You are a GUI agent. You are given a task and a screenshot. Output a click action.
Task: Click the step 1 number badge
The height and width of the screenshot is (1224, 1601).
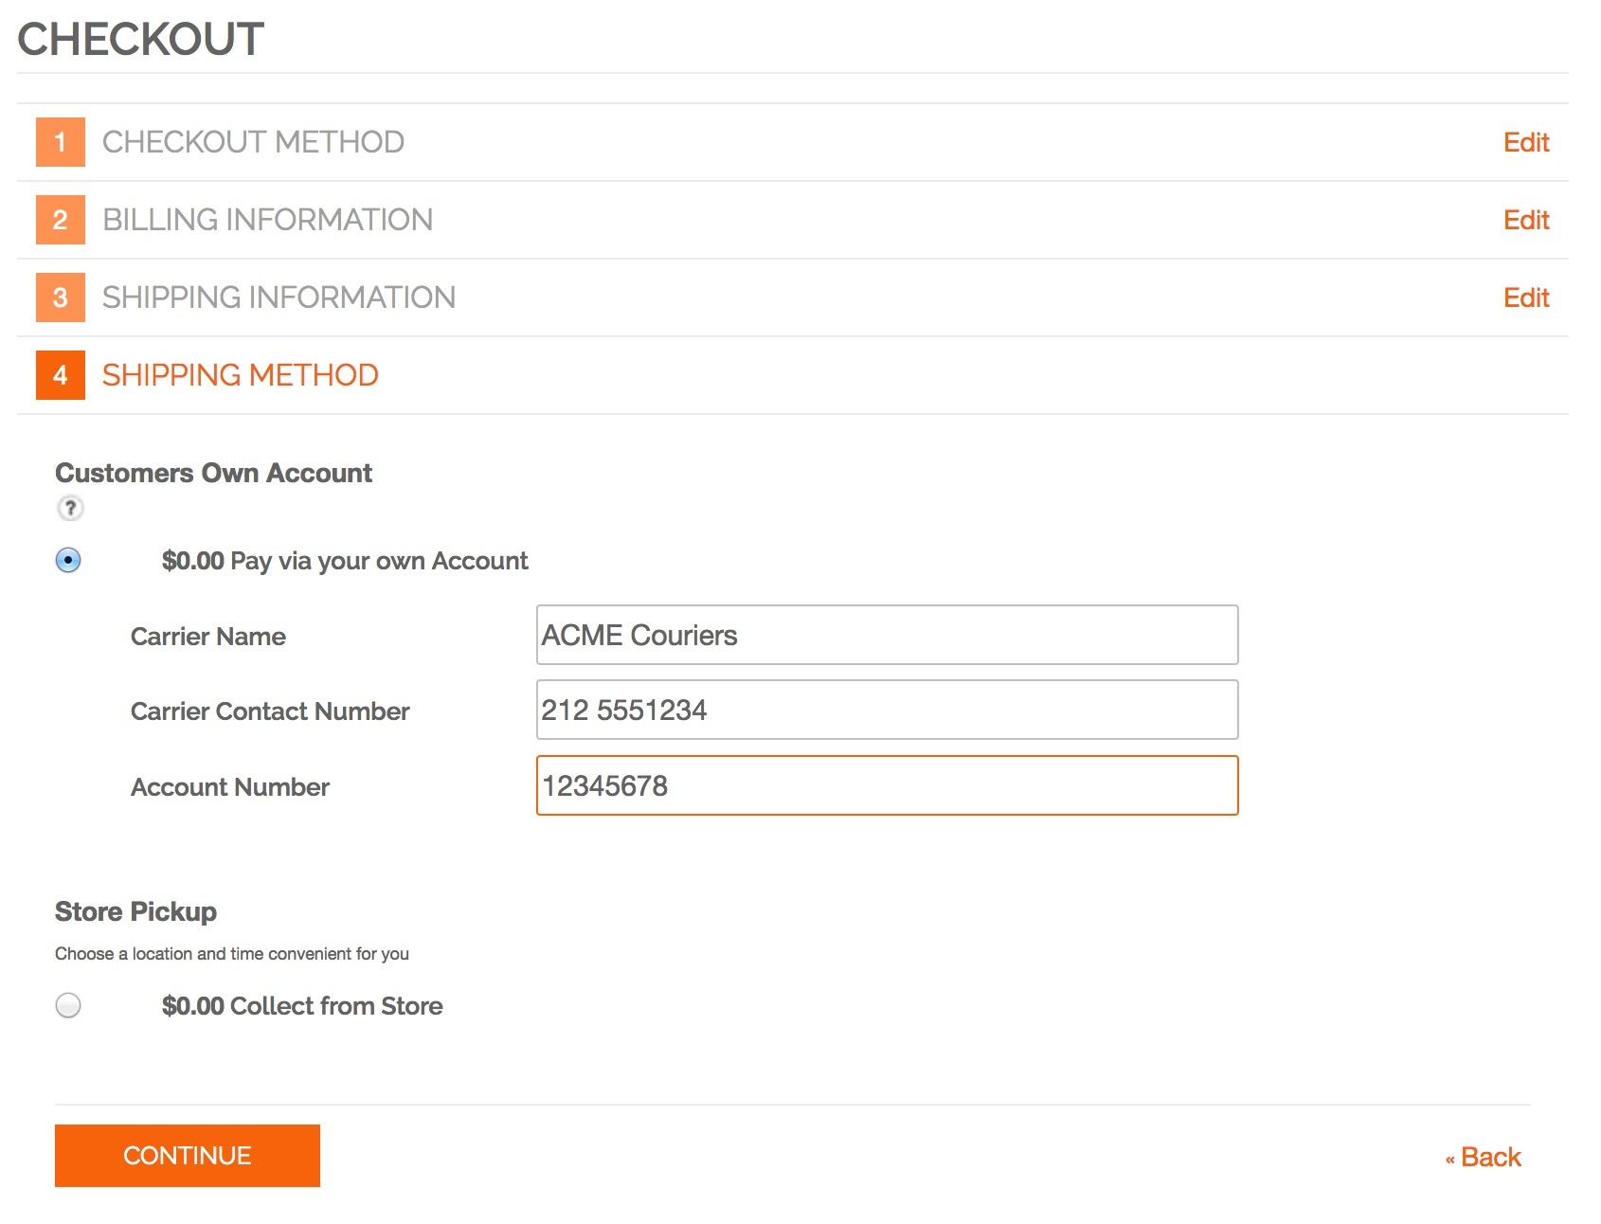pos(61,142)
